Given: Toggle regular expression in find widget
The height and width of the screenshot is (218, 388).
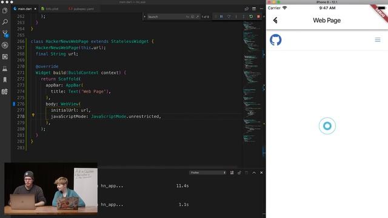Looking at the screenshot, I should (198, 16).
